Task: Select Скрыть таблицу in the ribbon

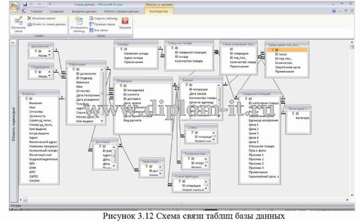Action: tap(102, 18)
